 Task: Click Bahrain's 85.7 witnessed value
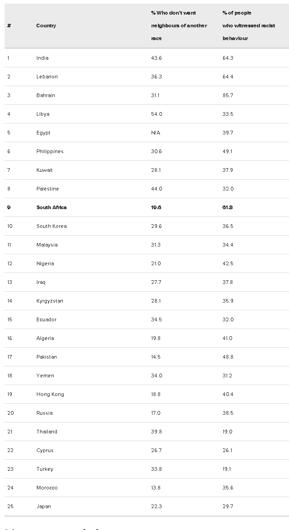click(x=228, y=95)
